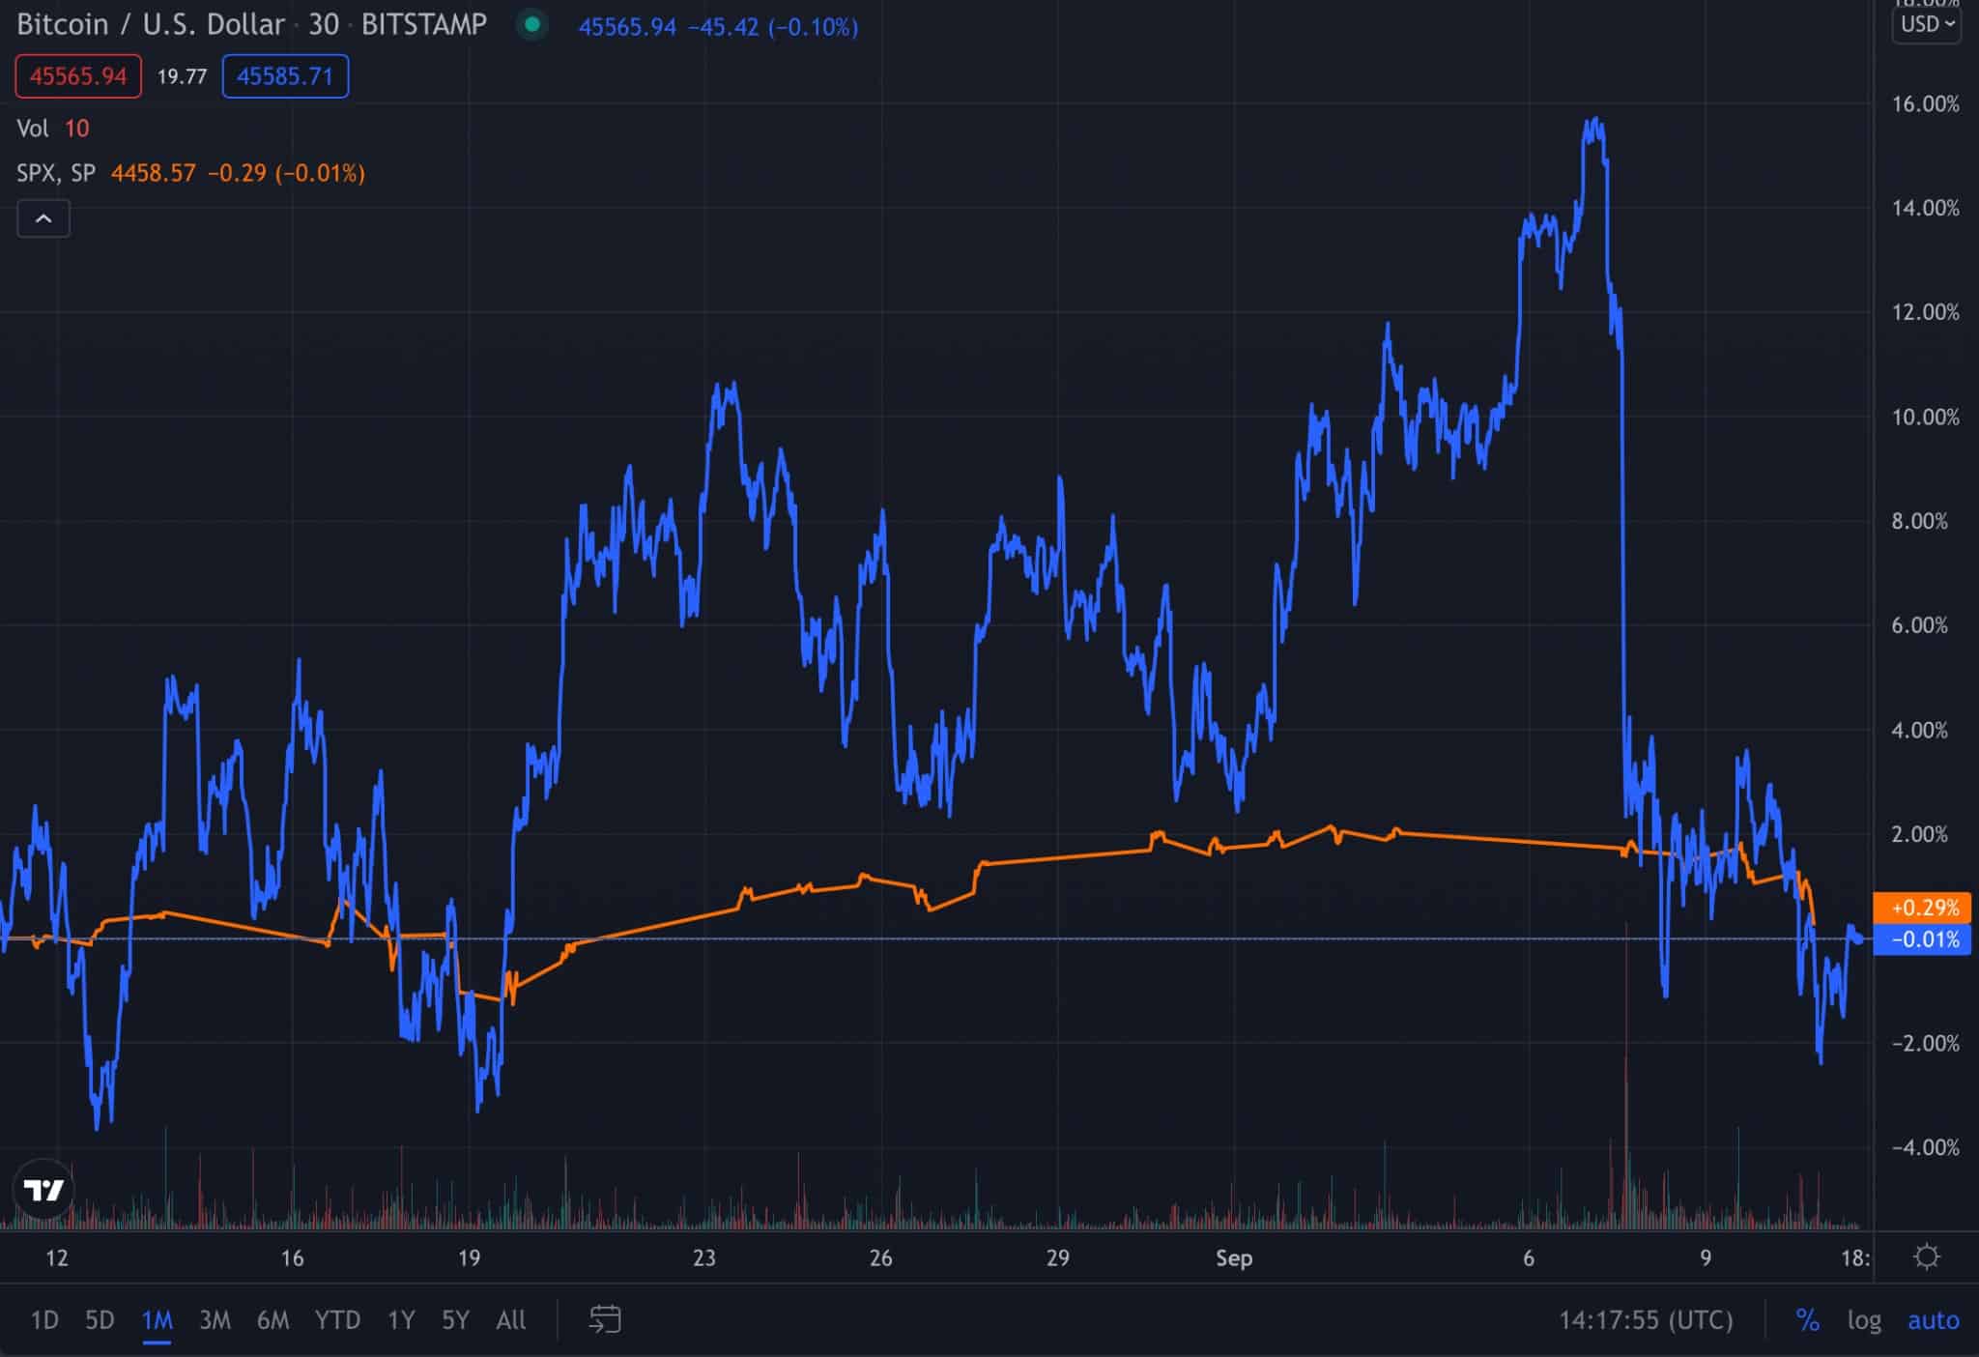Select the 1M time range
Image resolution: width=1979 pixels, height=1357 pixels.
point(157,1319)
